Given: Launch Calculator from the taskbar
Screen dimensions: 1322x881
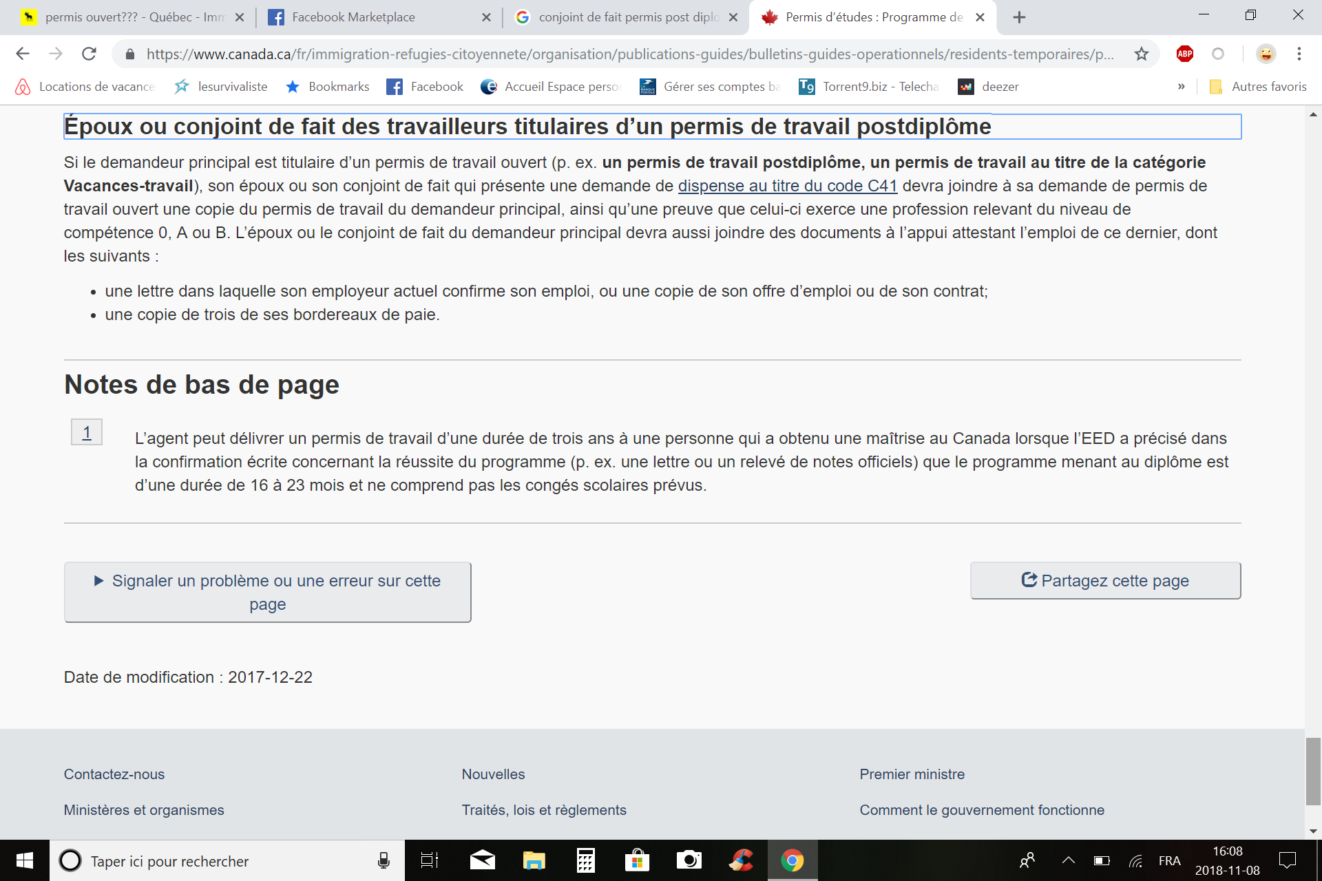Looking at the screenshot, I should 585,861.
